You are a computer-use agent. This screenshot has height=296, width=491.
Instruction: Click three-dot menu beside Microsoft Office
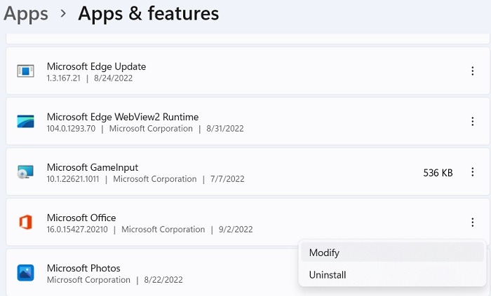point(472,223)
